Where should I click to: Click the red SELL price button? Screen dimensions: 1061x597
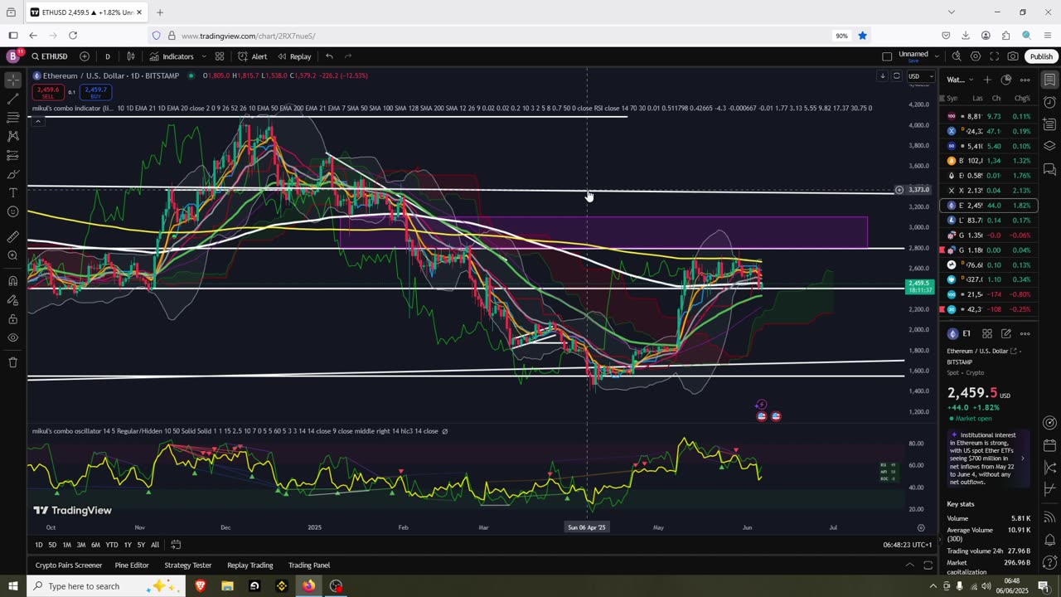pyautogui.click(x=48, y=91)
